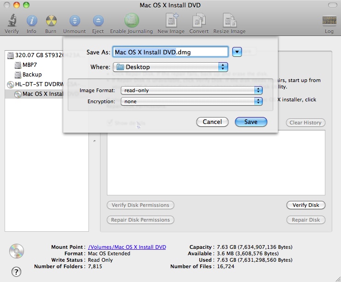Open the Convert image toolbar icon
Image resolution: width=341 pixels, height=282 pixels.
pos(199,20)
